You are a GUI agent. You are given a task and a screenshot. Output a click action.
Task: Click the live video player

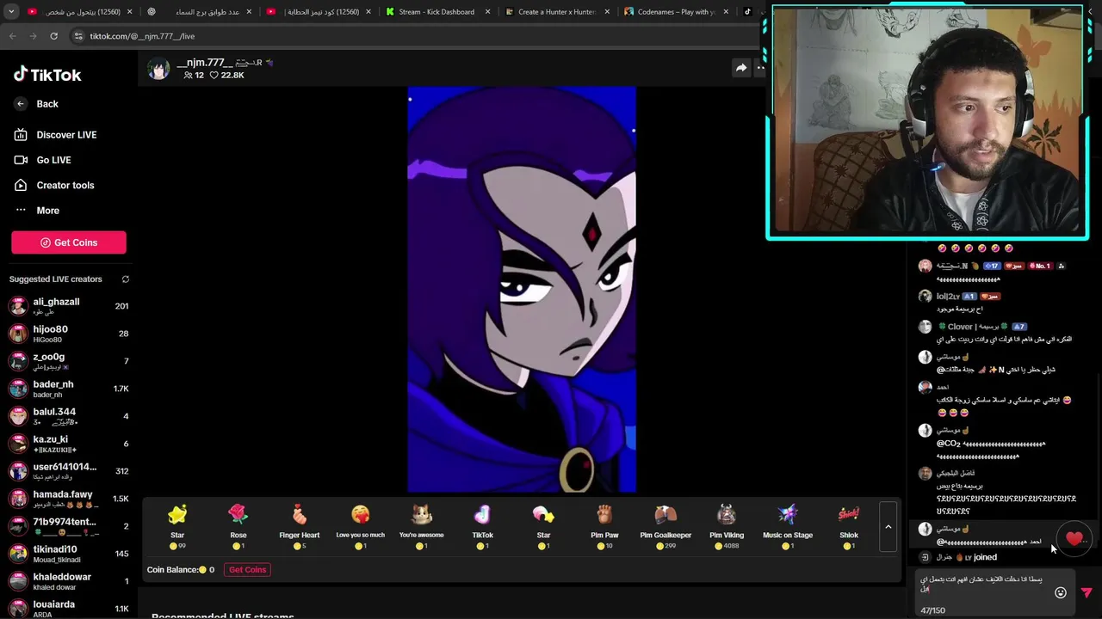[522, 290]
